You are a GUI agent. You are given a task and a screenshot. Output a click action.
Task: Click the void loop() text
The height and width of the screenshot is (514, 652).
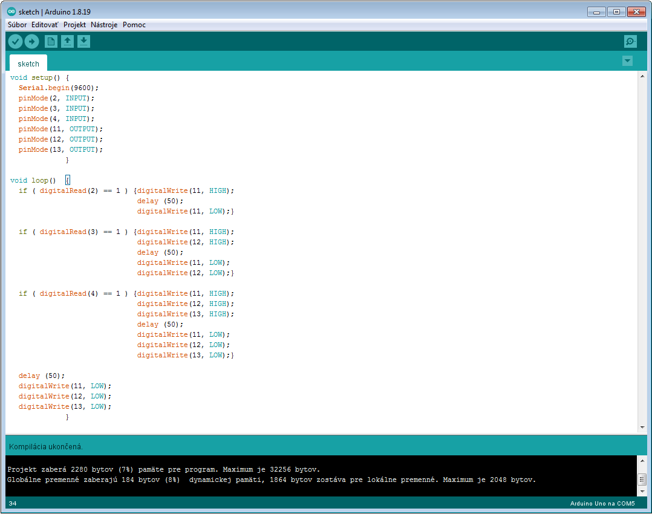33,180
